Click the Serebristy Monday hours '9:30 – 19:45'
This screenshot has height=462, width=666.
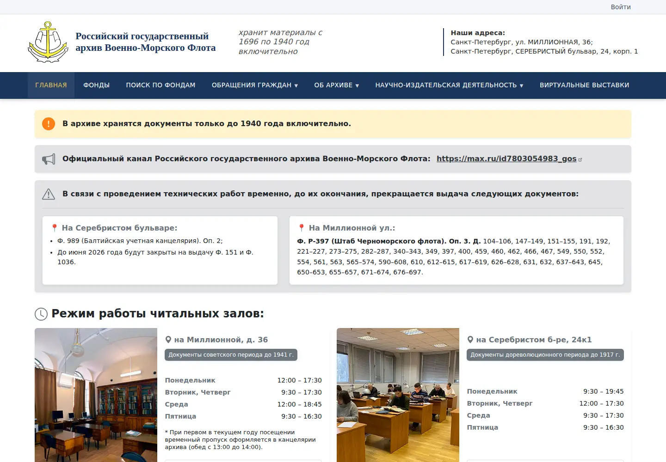point(604,391)
